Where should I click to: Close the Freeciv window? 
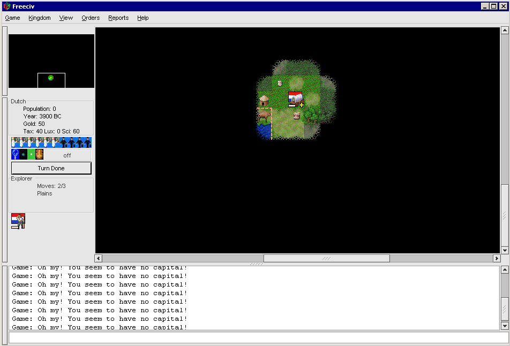click(x=503, y=6)
